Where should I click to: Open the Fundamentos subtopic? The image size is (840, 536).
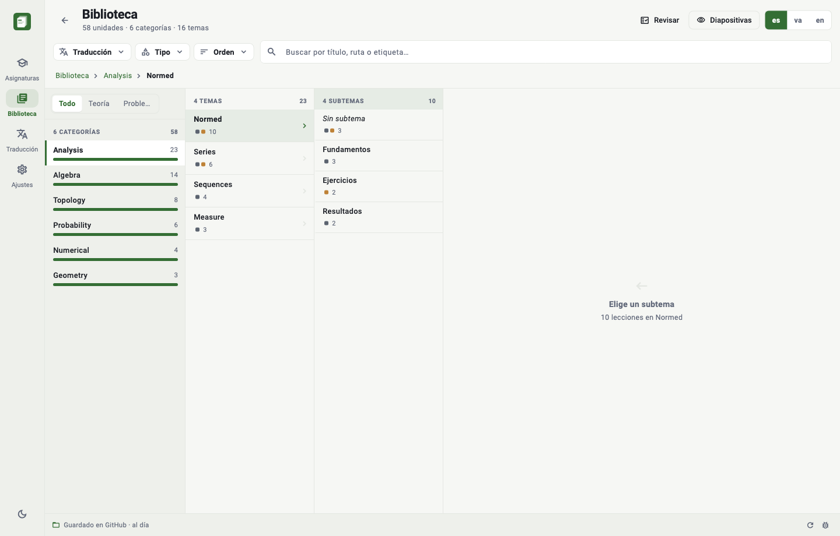(379, 156)
